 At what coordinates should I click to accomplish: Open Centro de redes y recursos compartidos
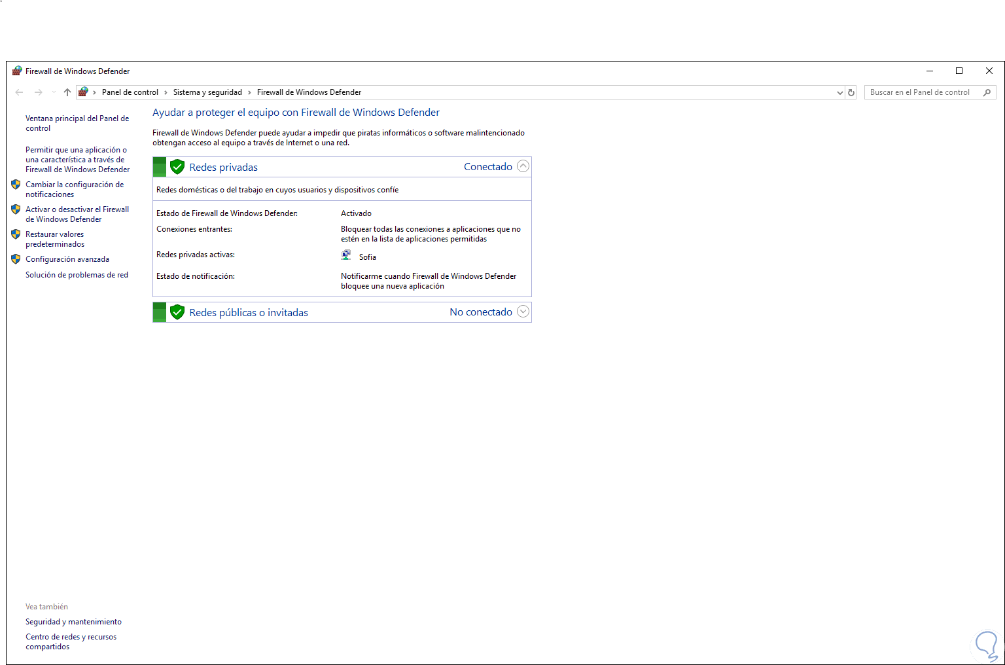tap(71, 641)
